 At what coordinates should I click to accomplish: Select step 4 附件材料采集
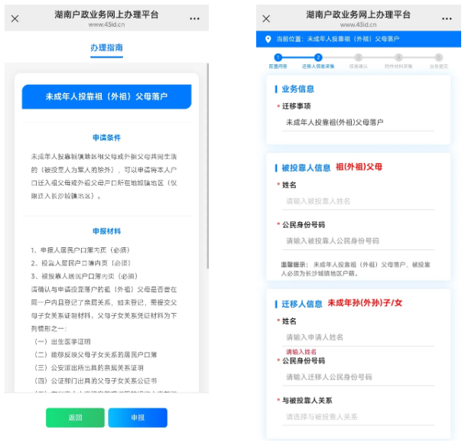398,57
